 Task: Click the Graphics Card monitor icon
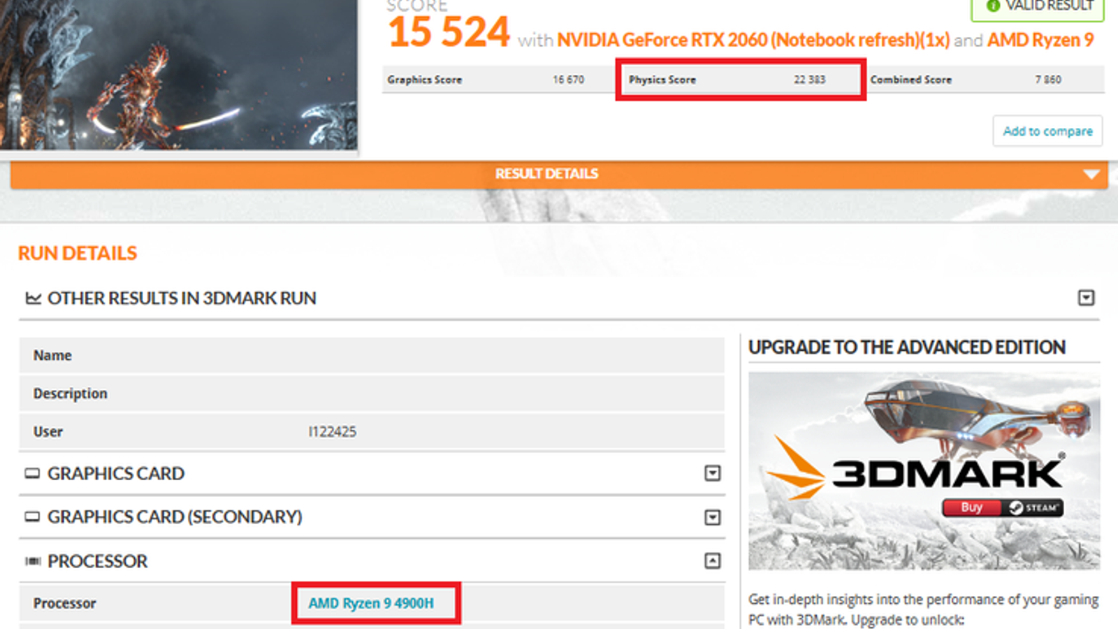[32, 474]
